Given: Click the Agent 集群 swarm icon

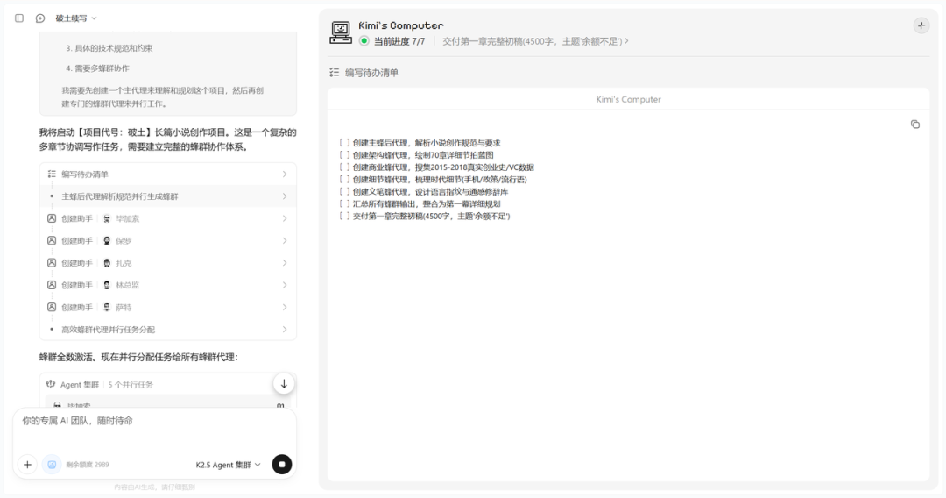Looking at the screenshot, I should click(x=51, y=384).
